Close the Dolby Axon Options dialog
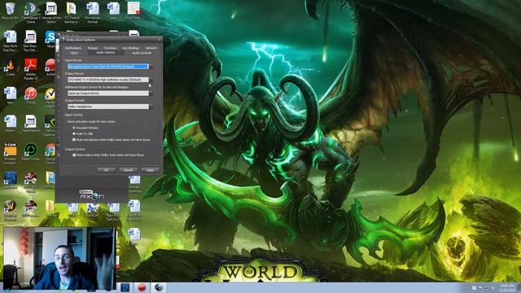Screen dimensions: 521x293 pos(160,40)
